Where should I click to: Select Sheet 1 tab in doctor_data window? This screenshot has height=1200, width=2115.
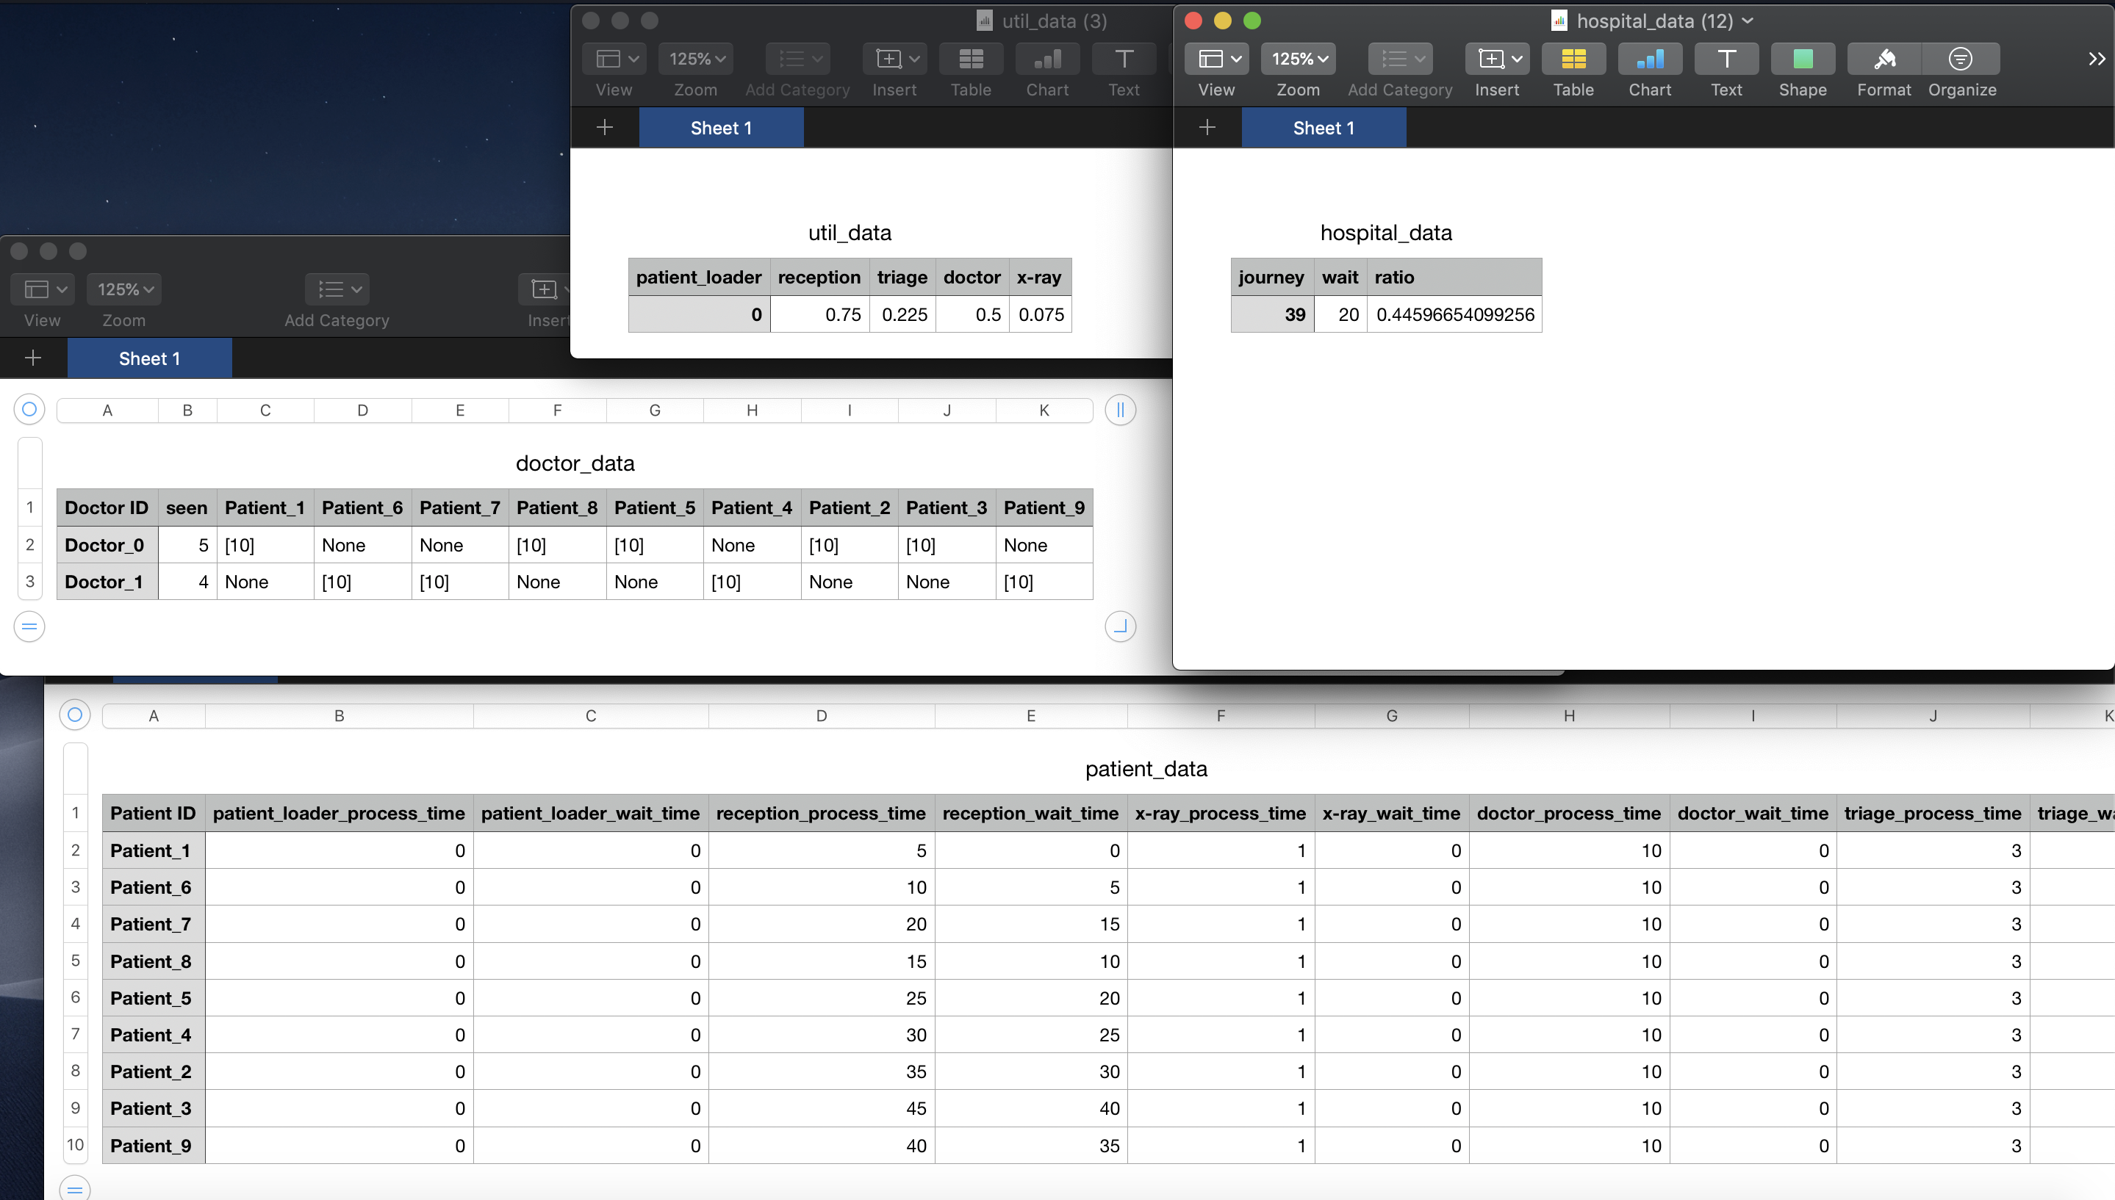pos(149,358)
